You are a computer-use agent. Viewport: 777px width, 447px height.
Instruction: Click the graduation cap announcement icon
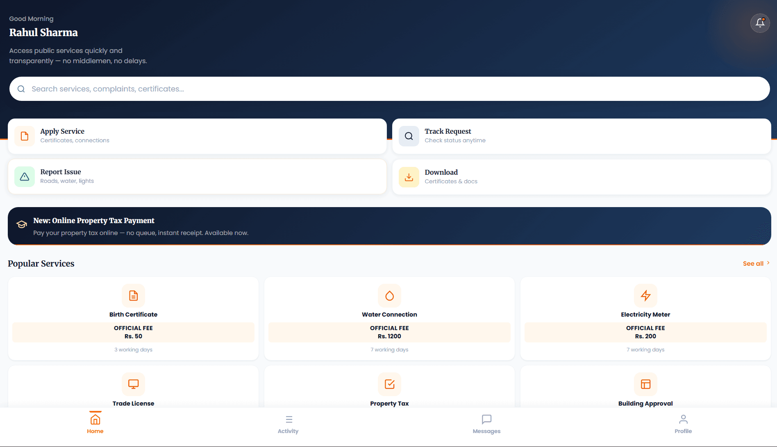pos(22,224)
